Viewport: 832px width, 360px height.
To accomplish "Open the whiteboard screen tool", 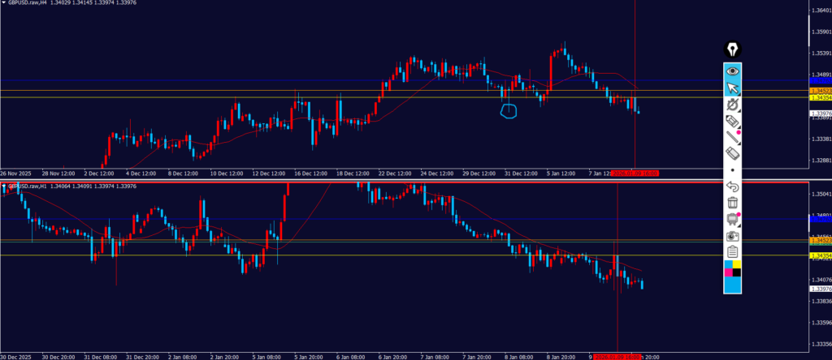I will [732, 219].
